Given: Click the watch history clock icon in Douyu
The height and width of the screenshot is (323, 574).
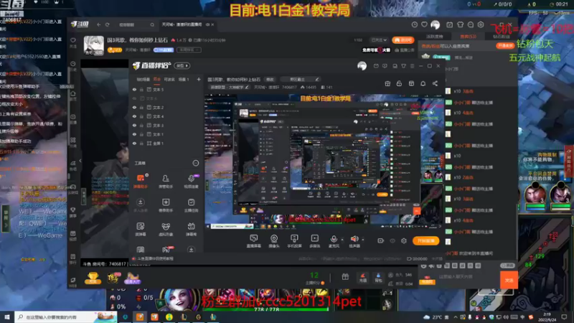Looking at the screenshot, I should coord(415,24).
